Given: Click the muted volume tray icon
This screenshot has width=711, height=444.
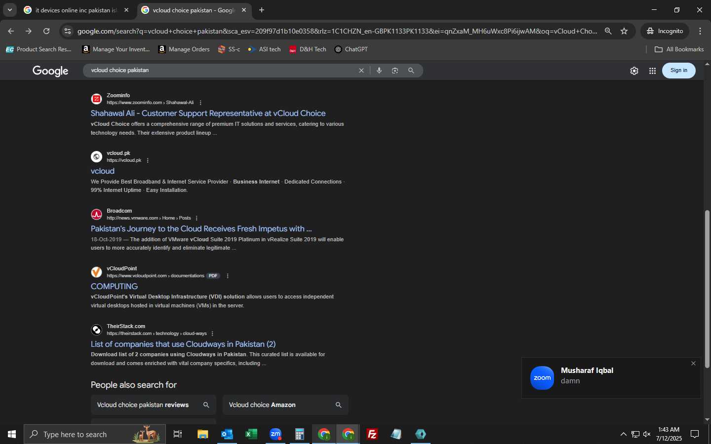Looking at the screenshot, I should [647, 434].
